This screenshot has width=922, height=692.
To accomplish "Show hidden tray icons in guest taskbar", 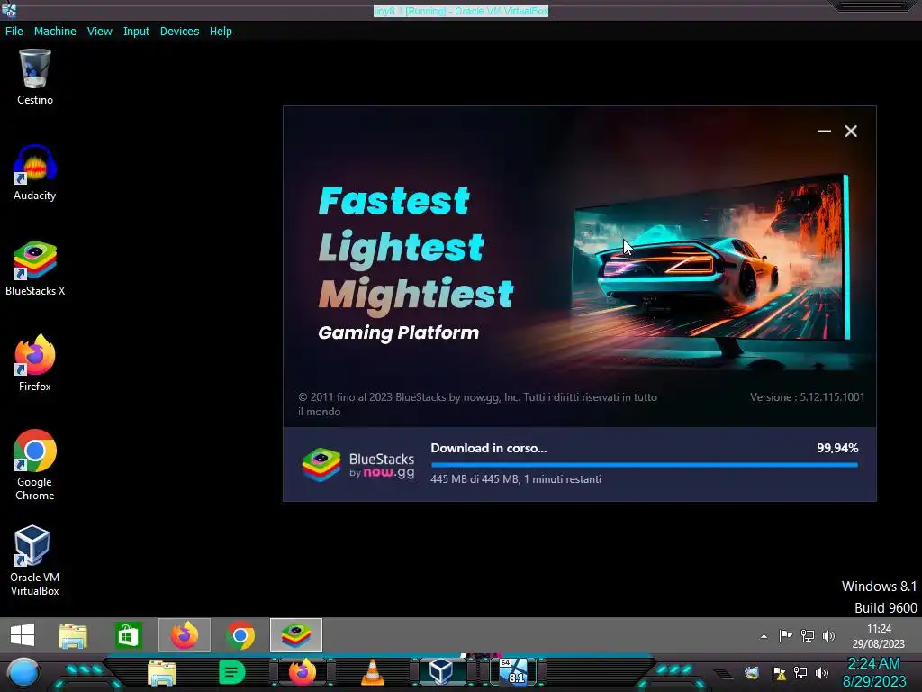I will point(764,636).
